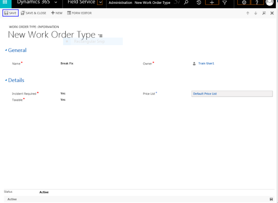Select the Field Service area label
The width and height of the screenshot is (278, 203).
81,2
